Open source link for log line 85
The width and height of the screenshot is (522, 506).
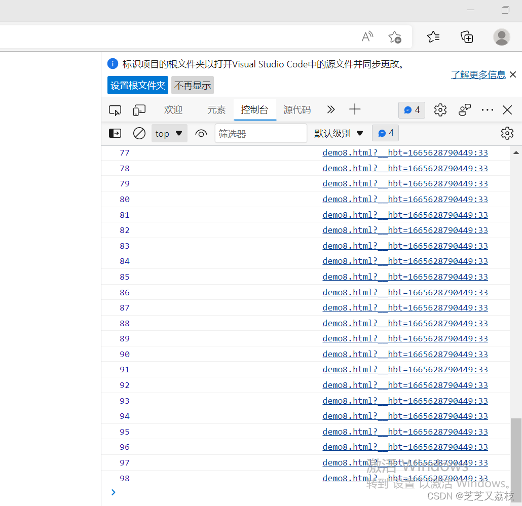pyautogui.click(x=405, y=277)
